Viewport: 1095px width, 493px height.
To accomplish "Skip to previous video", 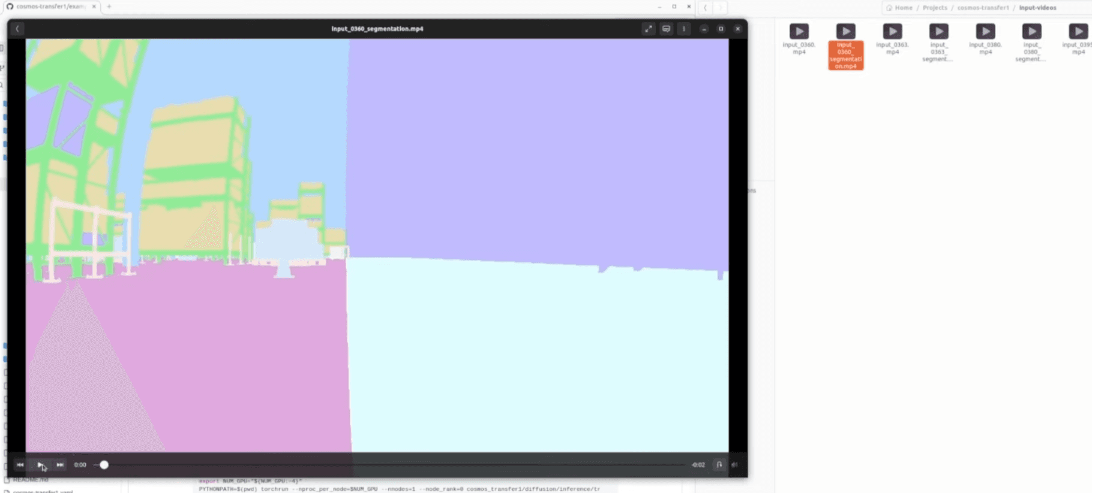I will click(20, 465).
